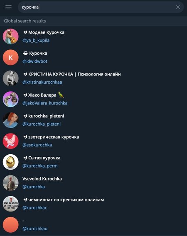187x236 pixels.
Task: Click the megaphone icon beside Модная Курочка
Action: pyautogui.click(x=25, y=32)
